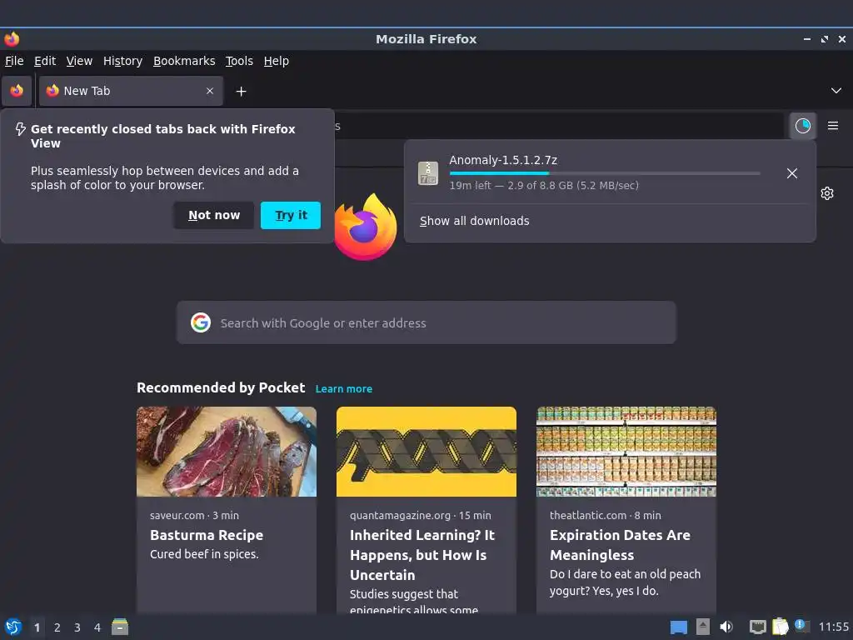Viewport: 853px width, 640px height.
Task: Close the New Tab tab
Action: [209, 91]
